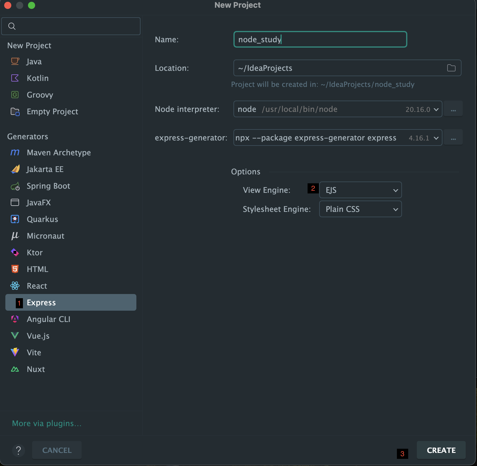
Task: Select the Maven Archetype generator
Action: [x=71, y=153]
